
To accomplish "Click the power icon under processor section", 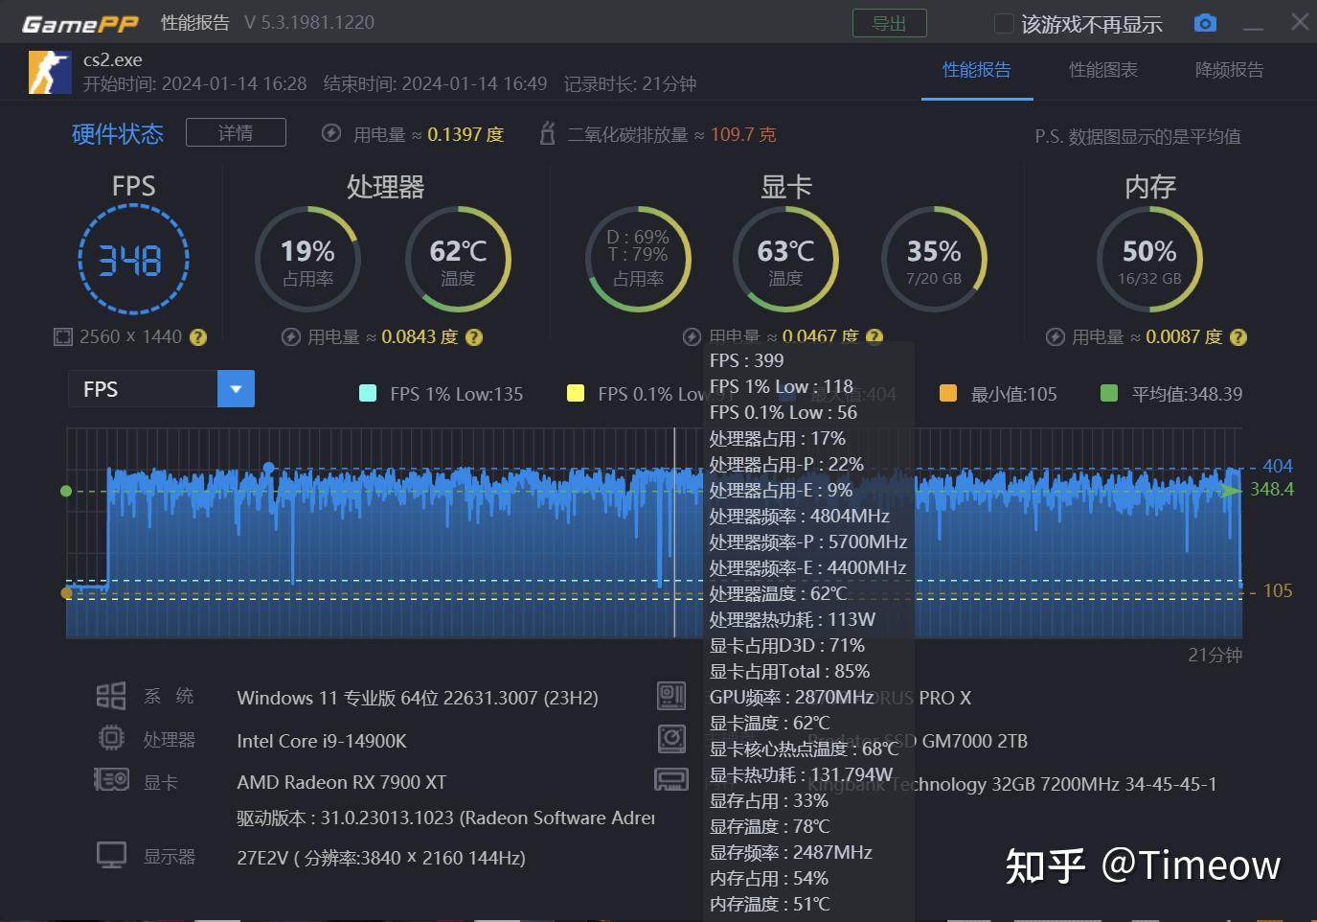I will tap(291, 337).
